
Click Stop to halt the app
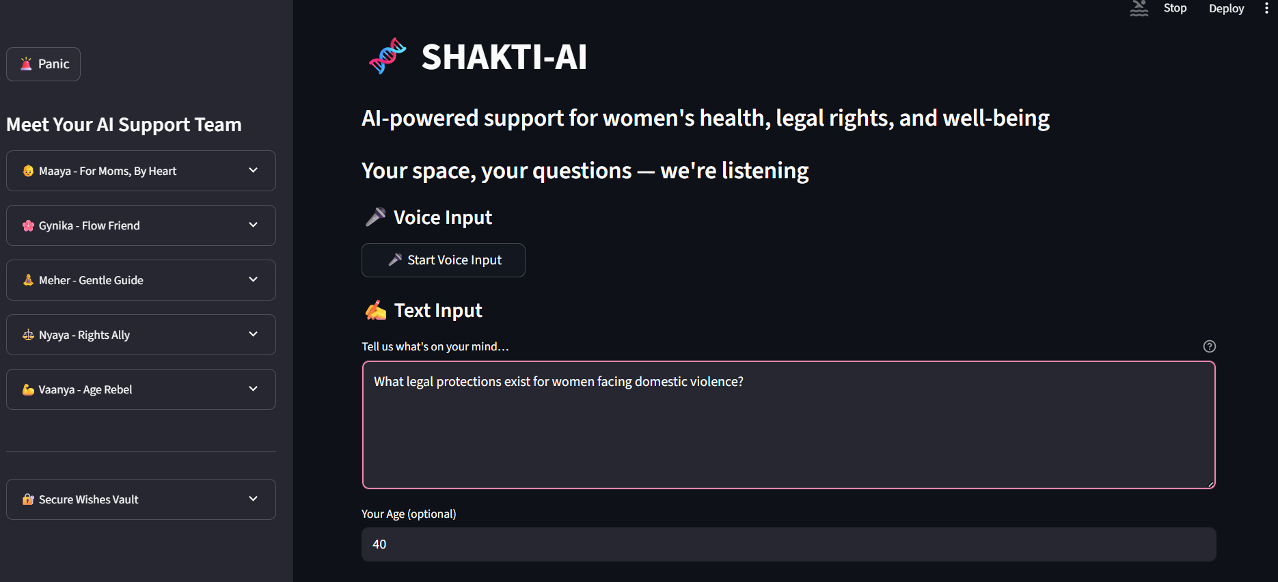pos(1175,8)
